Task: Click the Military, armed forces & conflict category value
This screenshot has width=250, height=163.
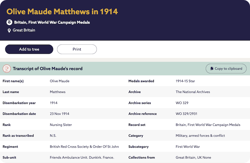Action: pos(200,136)
